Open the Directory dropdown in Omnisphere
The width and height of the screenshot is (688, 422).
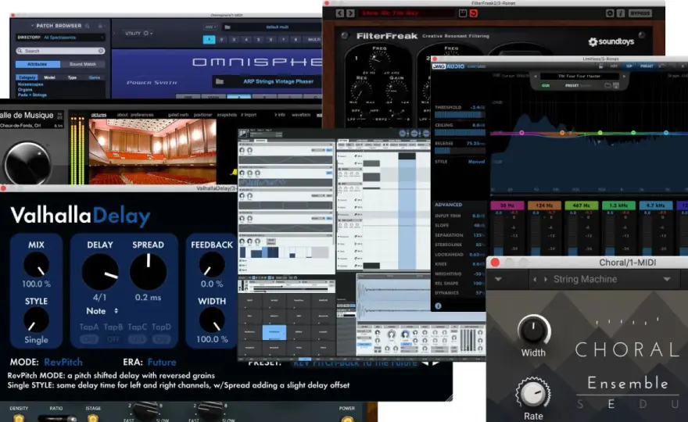pyautogui.click(x=60, y=38)
